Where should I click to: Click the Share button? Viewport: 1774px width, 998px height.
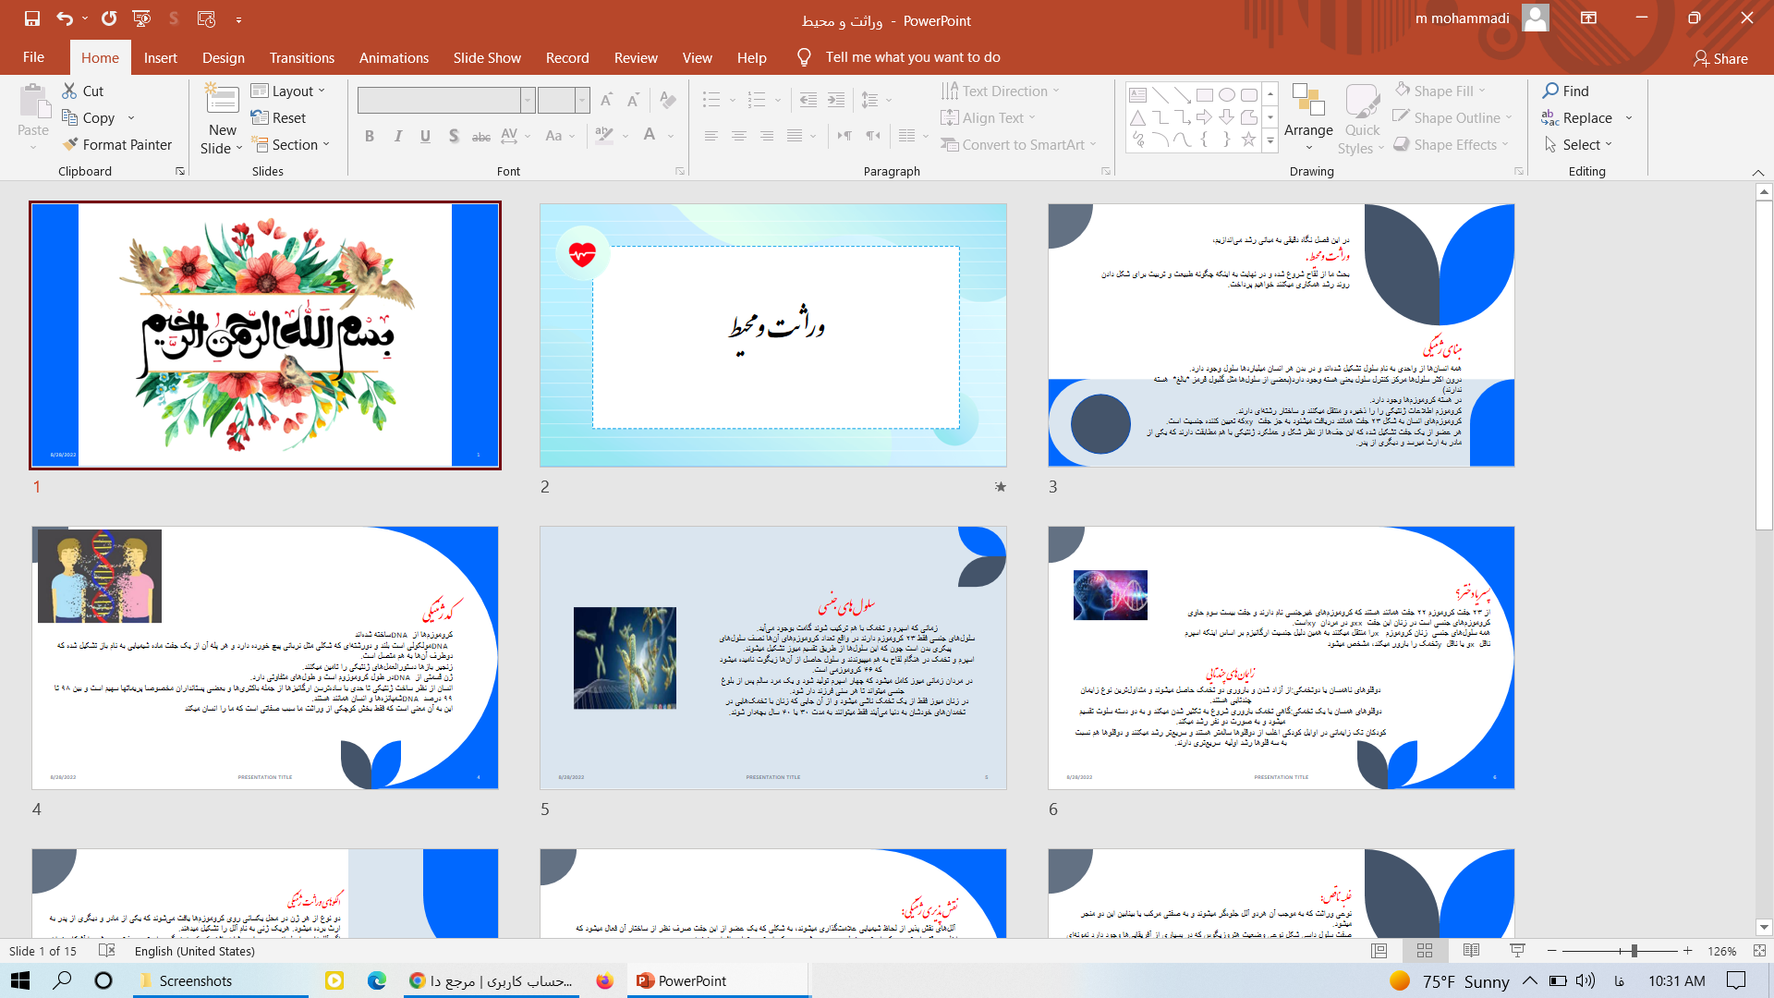tap(1720, 58)
